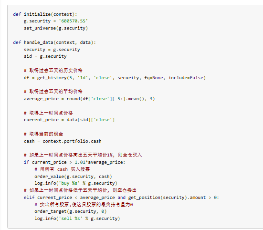Click the set_universe(g.security) call
Image resolution: width=263 pixels, height=230 pixels.
pos(56,28)
